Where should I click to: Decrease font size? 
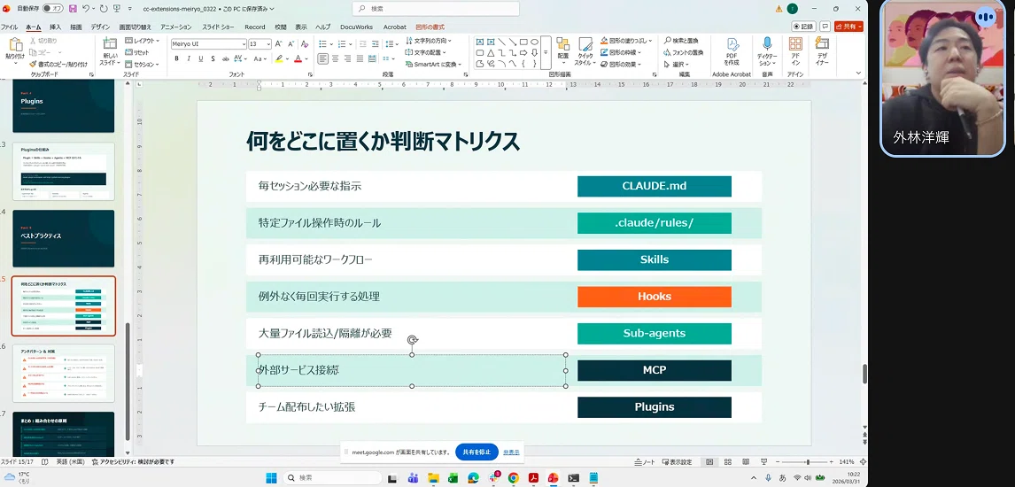click(292, 44)
